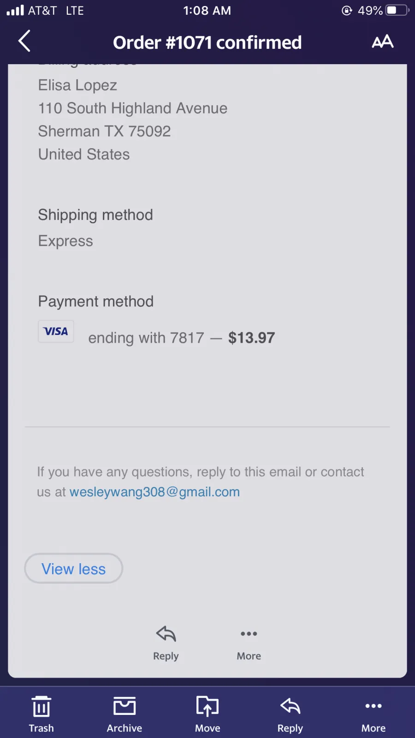Tap the Elisa Lopez name line
Screen dimensions: 415x738
tap(77, 85)
